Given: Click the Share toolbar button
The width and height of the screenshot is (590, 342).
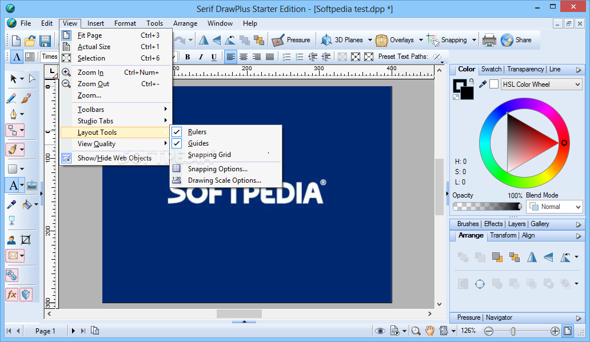Looking at the screenshot, I should (516, 40).
